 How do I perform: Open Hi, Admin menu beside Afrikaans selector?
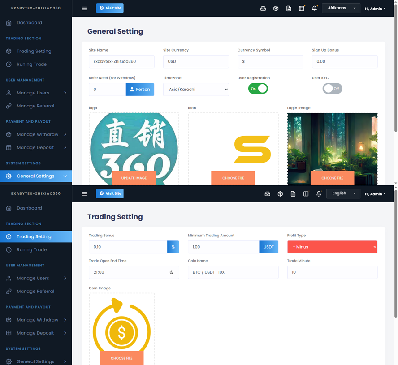click(x=375, y=9)
